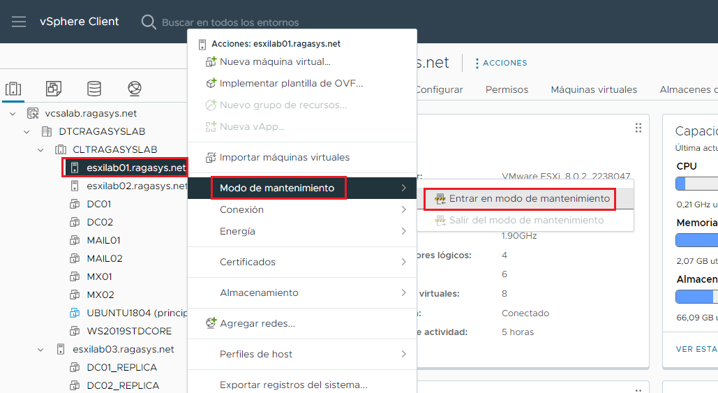Click the '5 horas' uptime value
The height and width of the screenshot is (393, 718).
coord(518,332)
